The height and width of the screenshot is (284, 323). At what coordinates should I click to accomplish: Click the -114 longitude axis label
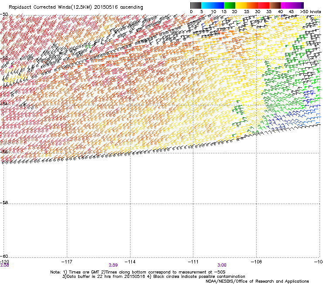[x=130, y=262]
